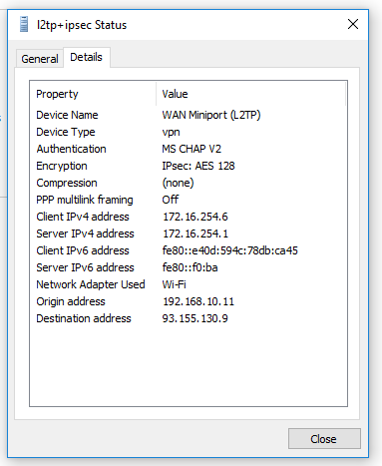Click the 93.155.130.9 destination value
The width and height of the screenshot is (382, 466).
coord(195,318)
